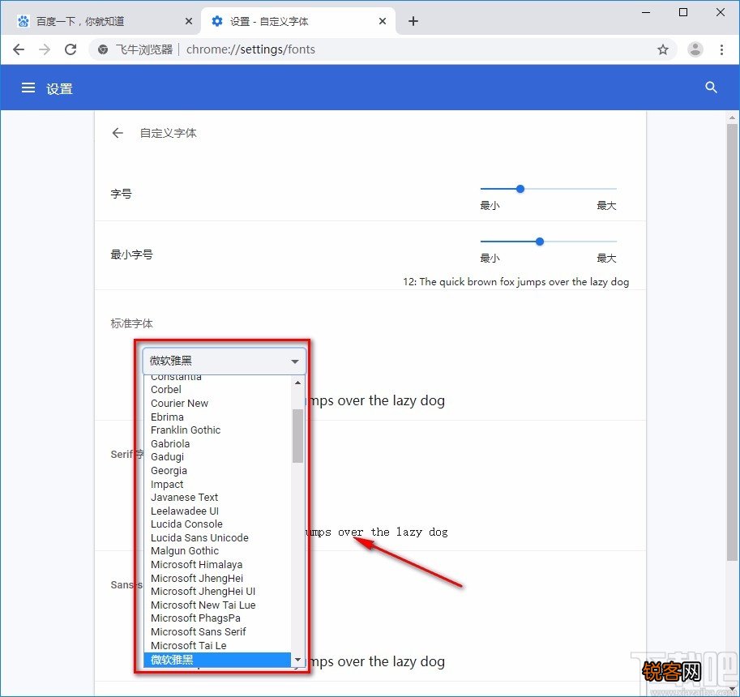Adjust the 字号 font size slider
The height and width of the screenshot is (697, 740).
click(x=548, y=189)
